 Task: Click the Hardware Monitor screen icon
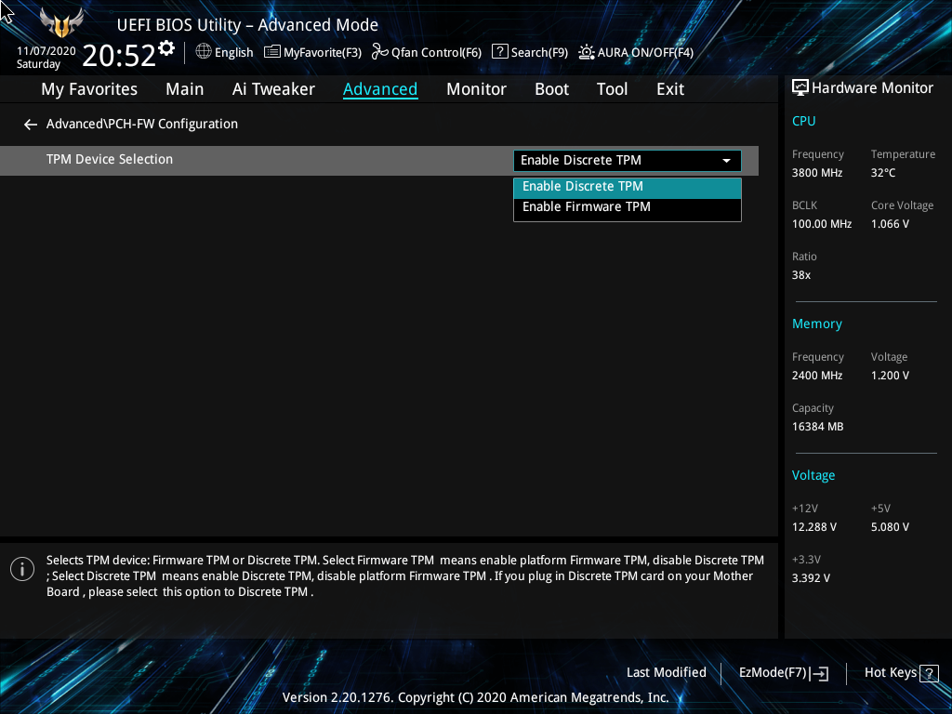click(800, 88)
